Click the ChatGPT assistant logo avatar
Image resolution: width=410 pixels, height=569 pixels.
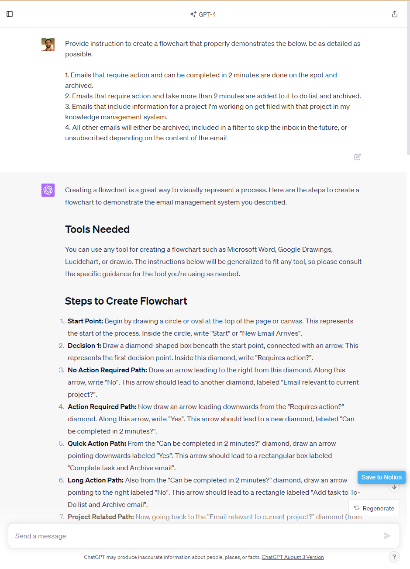pyautogui.click(x=48, y=190)
